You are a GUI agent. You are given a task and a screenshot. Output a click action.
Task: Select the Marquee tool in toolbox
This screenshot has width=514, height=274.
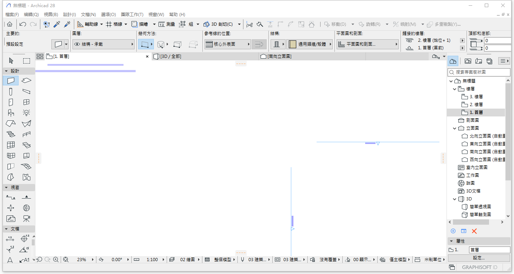point(26,61)
